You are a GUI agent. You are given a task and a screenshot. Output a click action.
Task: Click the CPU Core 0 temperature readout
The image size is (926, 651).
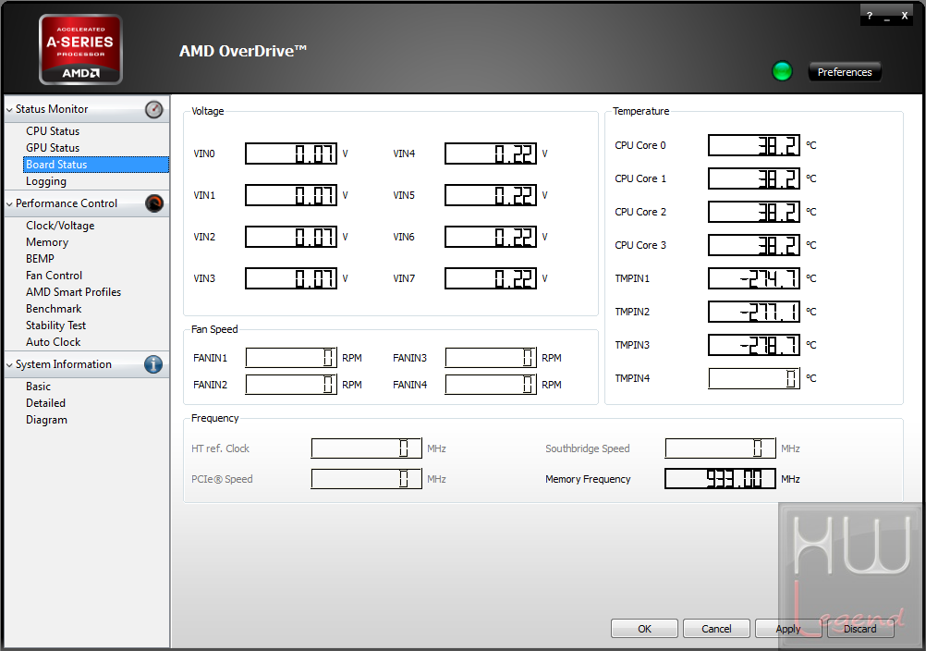coord(754,145)
